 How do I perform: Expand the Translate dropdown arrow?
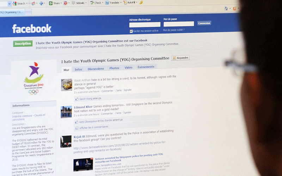(x=121, y=3)
